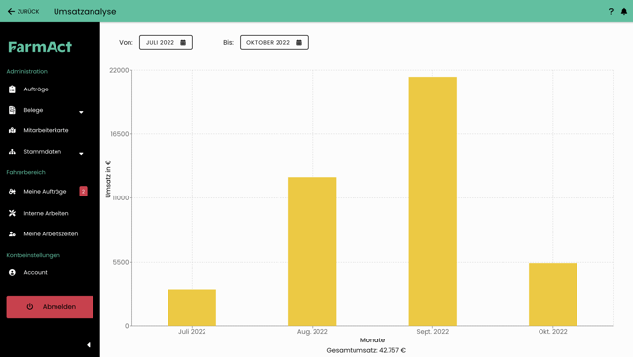Expand the Belege submenu arrow
This screenshot has height=357, width=633.
[x=81, y=112]
